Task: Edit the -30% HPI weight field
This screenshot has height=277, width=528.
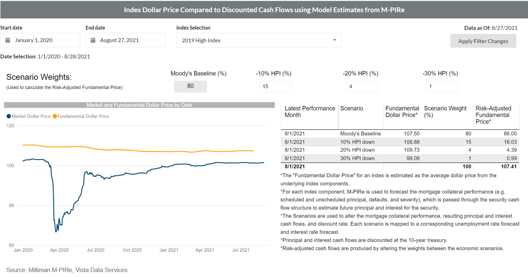Action: pyautogui.click(x=442, y=86)
